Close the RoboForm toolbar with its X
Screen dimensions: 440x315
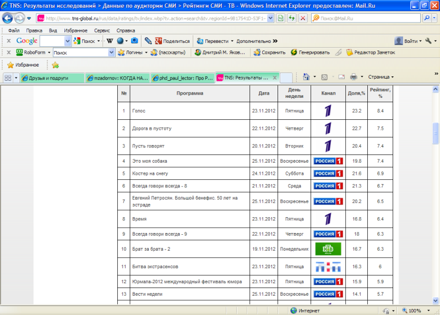[9, 52]
